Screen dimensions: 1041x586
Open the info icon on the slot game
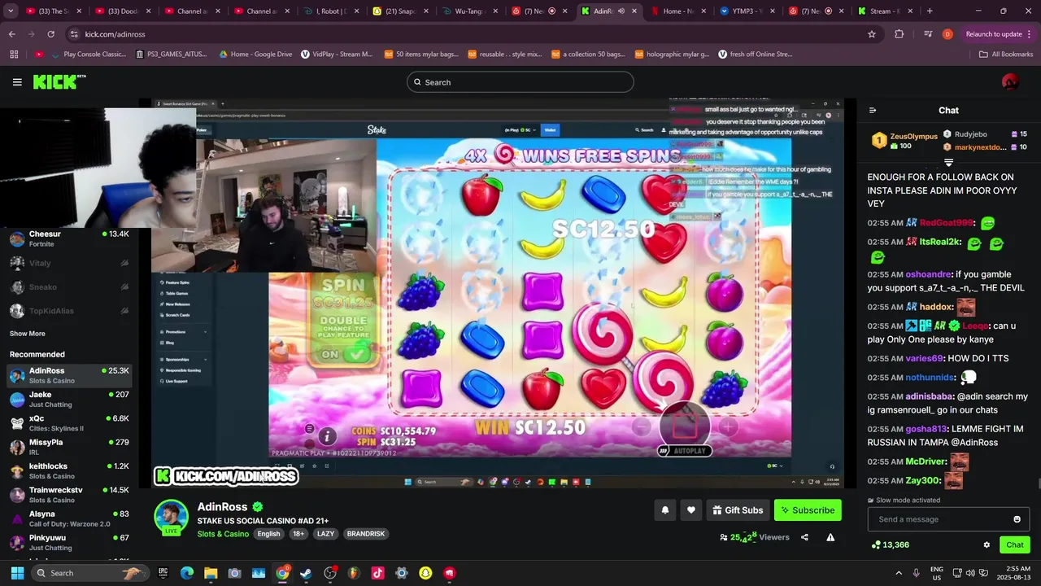pyautogui.click(x=326, y=436)
